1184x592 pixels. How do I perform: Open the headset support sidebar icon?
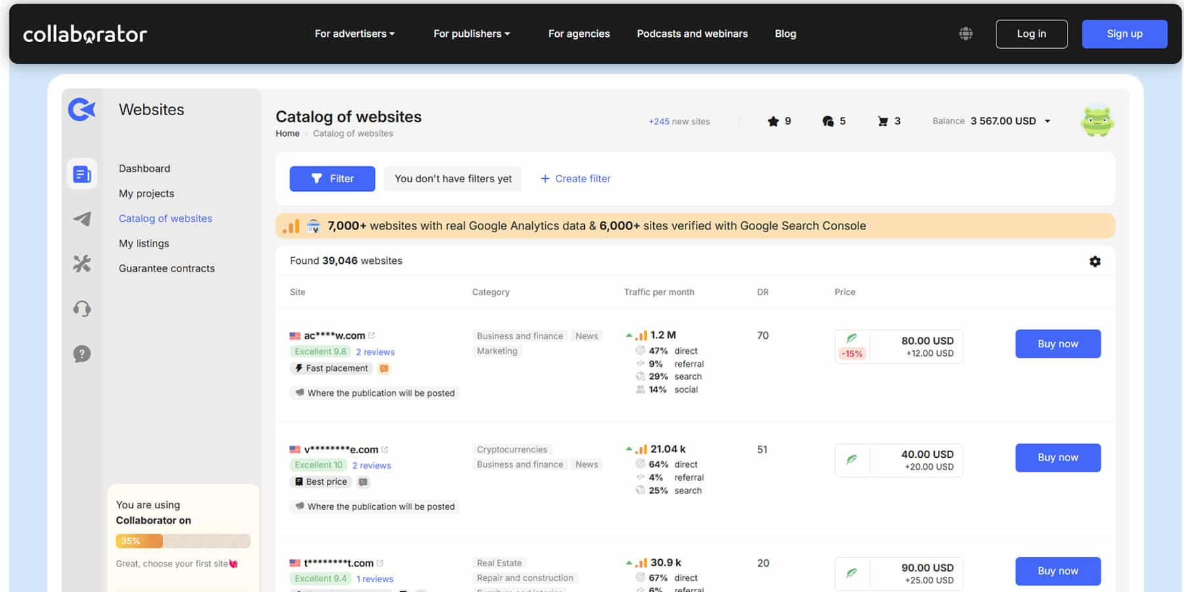click(82, 308)
